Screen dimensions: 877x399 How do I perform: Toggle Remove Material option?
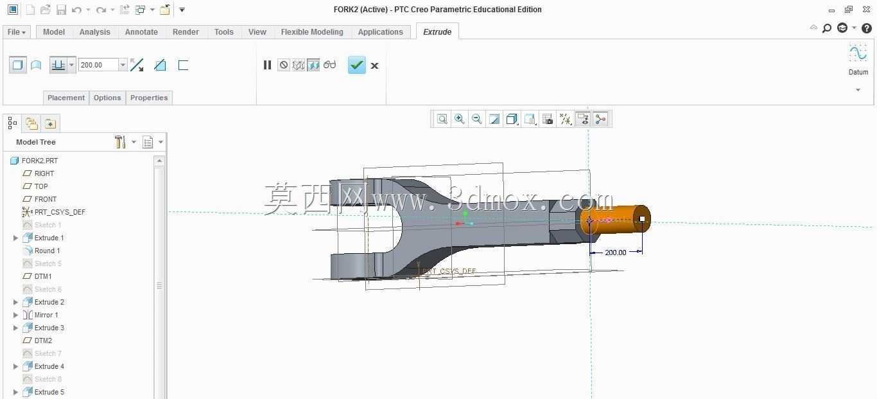pyautogui.click(x=160, y=65)
